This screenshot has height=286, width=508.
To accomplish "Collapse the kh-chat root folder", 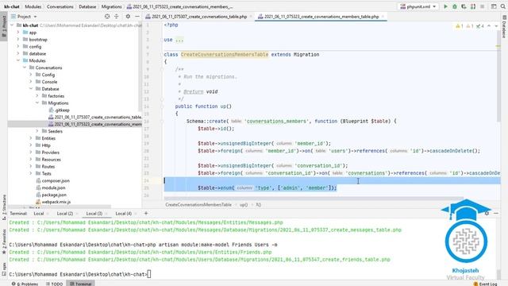I will point(13,25).
